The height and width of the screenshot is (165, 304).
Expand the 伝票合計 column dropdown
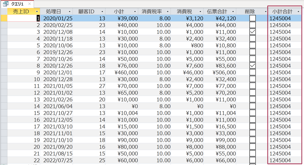pyautogui.click(x=233, y=12)
